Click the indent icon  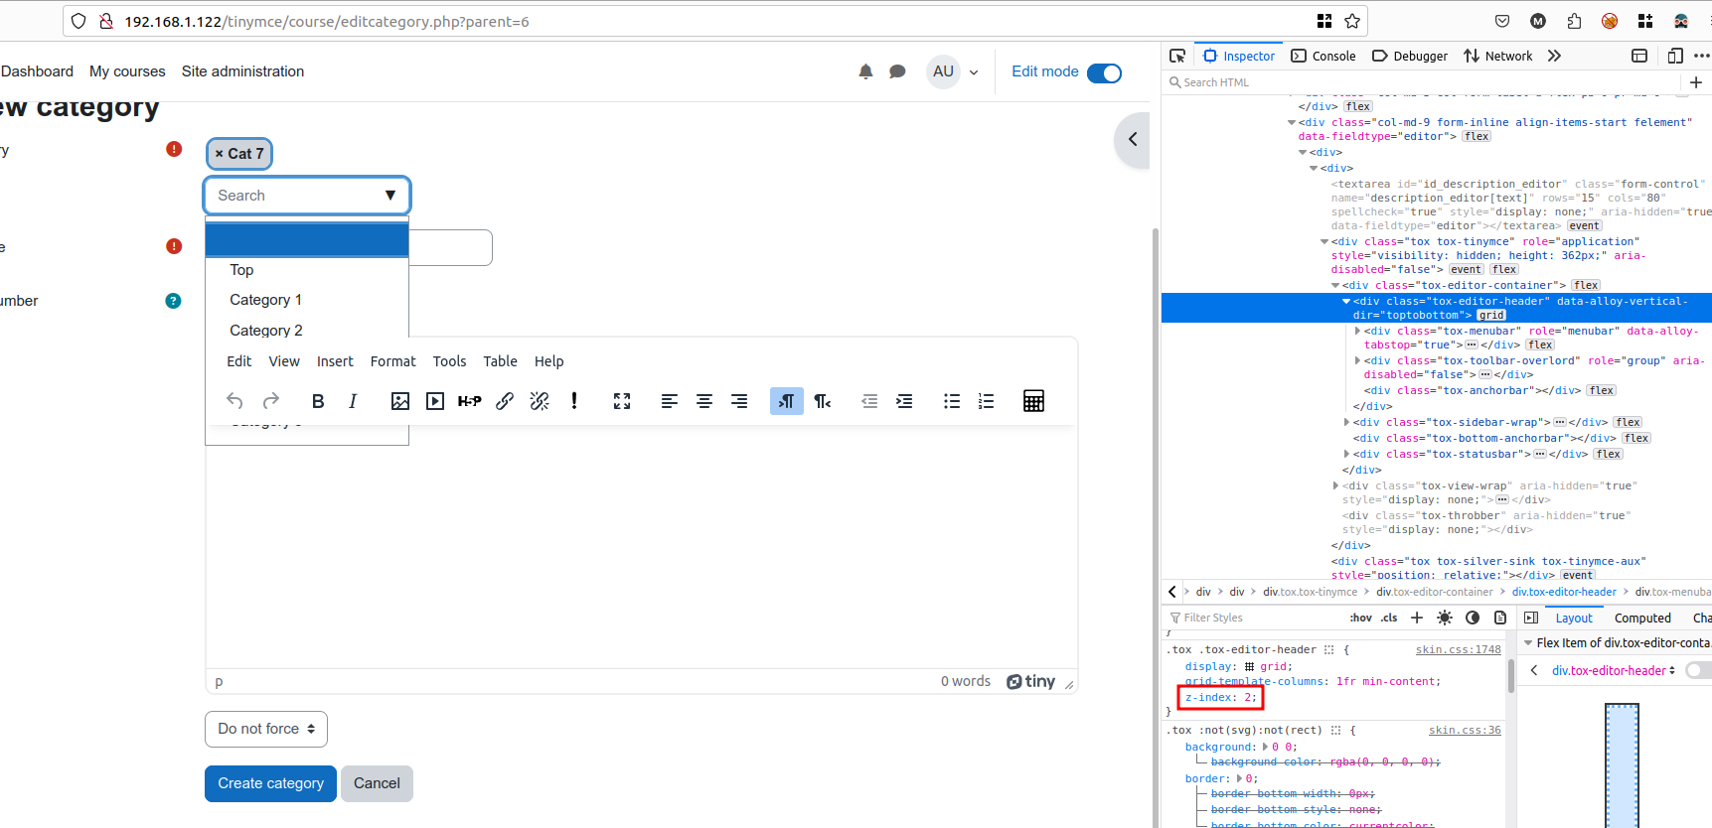(904, 401)
